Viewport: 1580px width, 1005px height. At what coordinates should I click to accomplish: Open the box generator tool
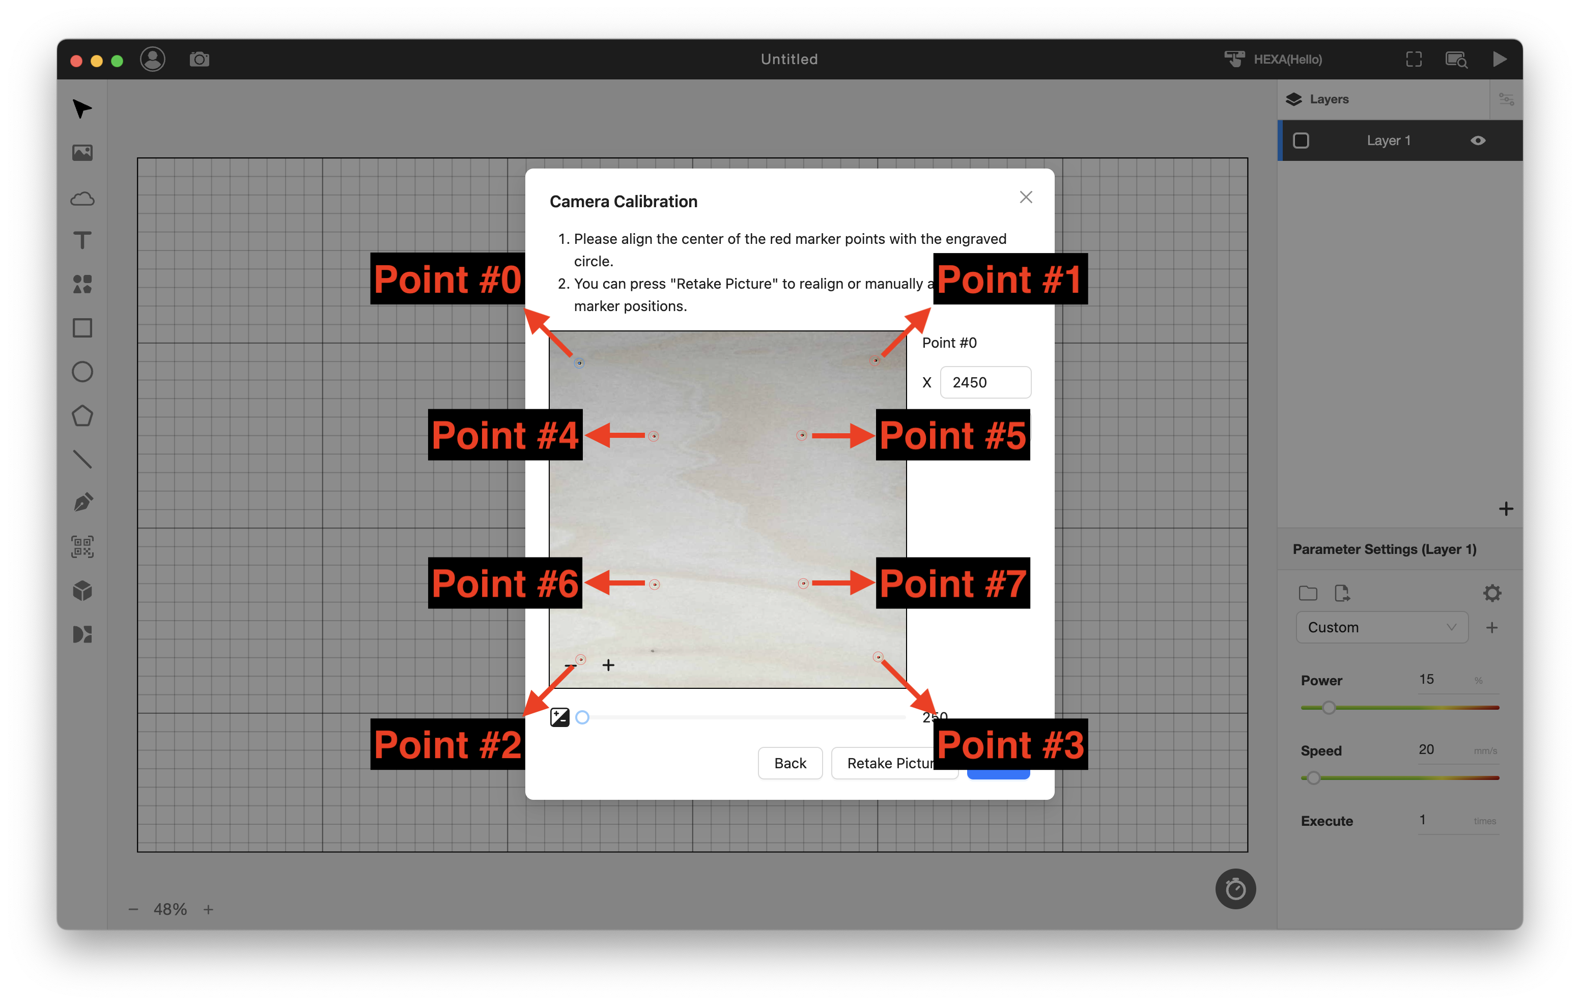click(x=82, y=591)
